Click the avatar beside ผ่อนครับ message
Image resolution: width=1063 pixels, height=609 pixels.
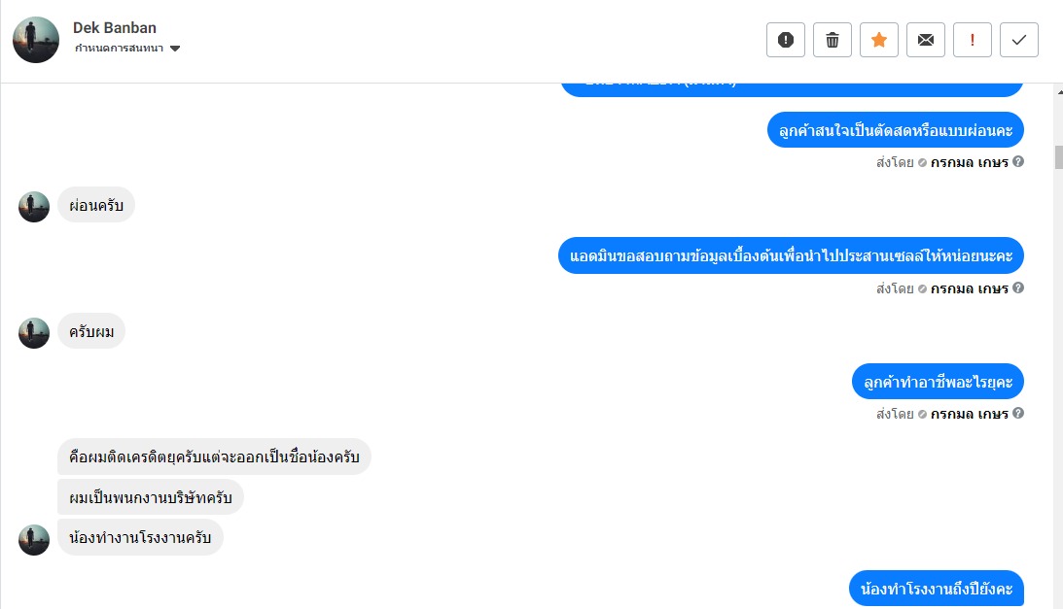[x=34, y=207]
